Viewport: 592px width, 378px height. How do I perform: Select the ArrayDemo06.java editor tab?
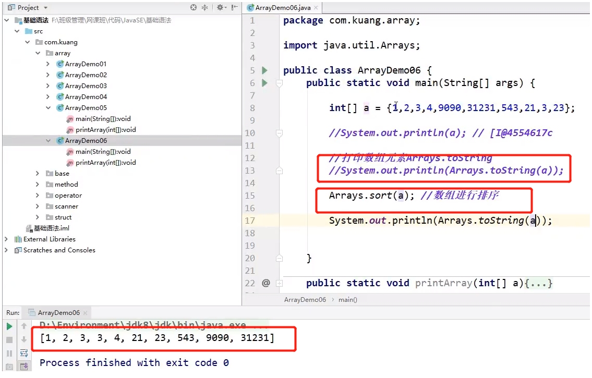pyautogui.click(x=283, y=7)
